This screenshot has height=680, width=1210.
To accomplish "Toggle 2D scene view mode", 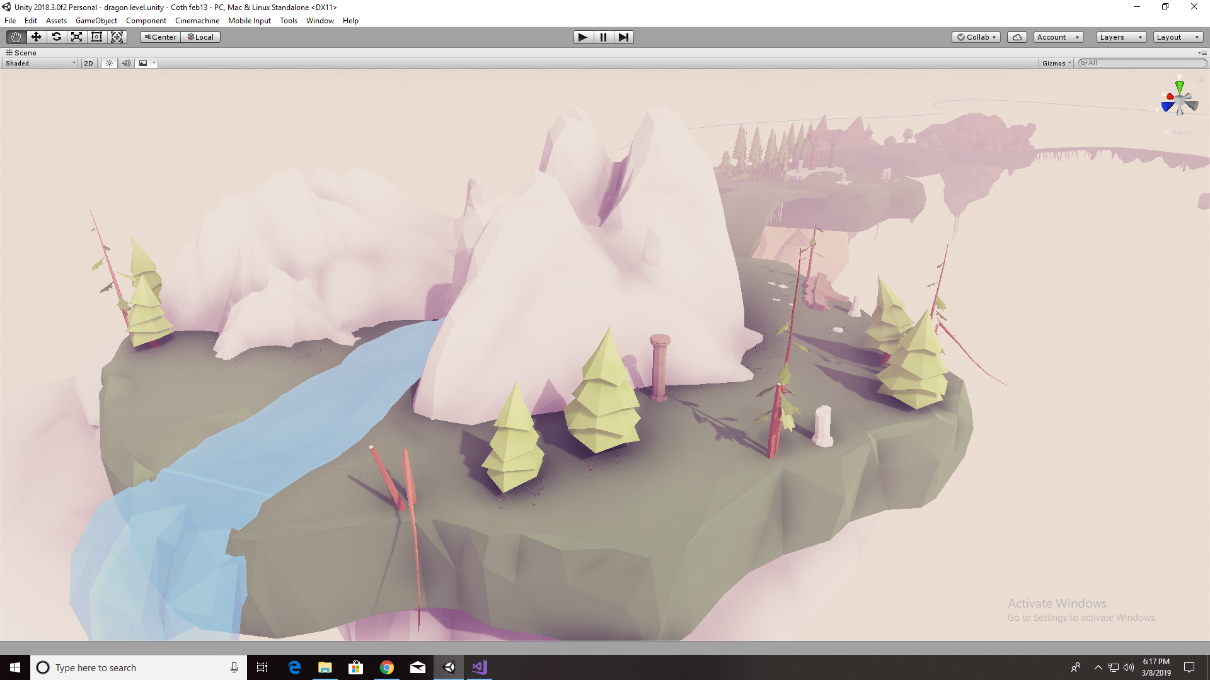I will click(x=88, y=63).
